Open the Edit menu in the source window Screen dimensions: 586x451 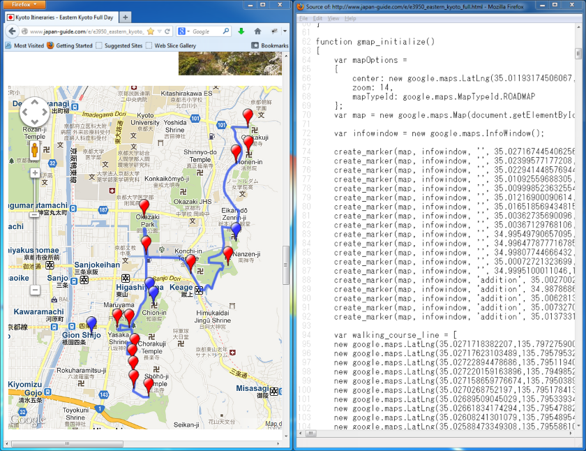click(x=317, y=18)
